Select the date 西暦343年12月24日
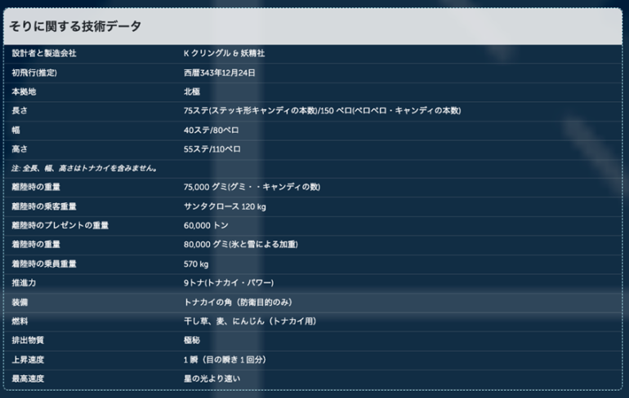The image size is (629, 398). tap(220, 73)
